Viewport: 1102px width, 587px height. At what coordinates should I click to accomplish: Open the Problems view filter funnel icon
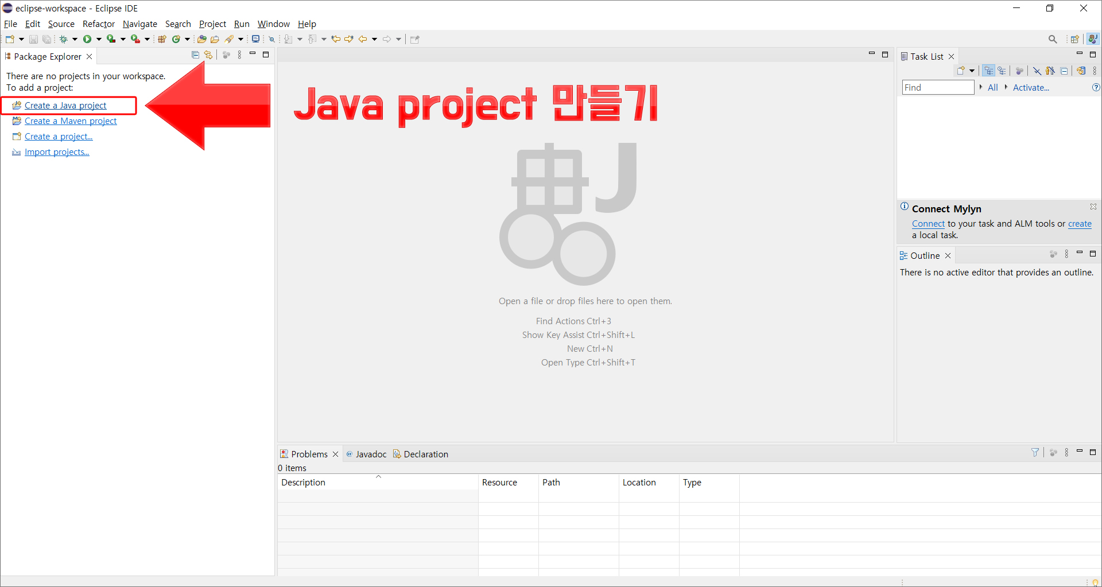pyautogui.click(x=1035, y=452)
